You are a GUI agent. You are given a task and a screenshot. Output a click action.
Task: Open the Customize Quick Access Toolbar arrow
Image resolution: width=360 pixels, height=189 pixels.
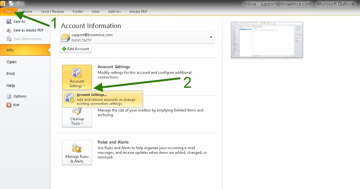[x=25, y=4]
